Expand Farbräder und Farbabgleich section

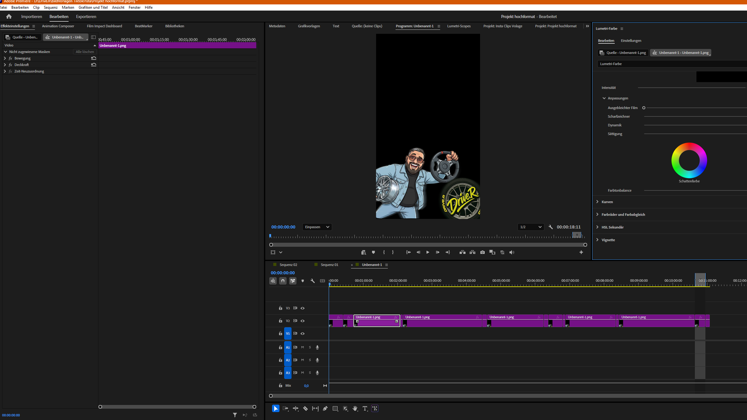click(597, 215)
